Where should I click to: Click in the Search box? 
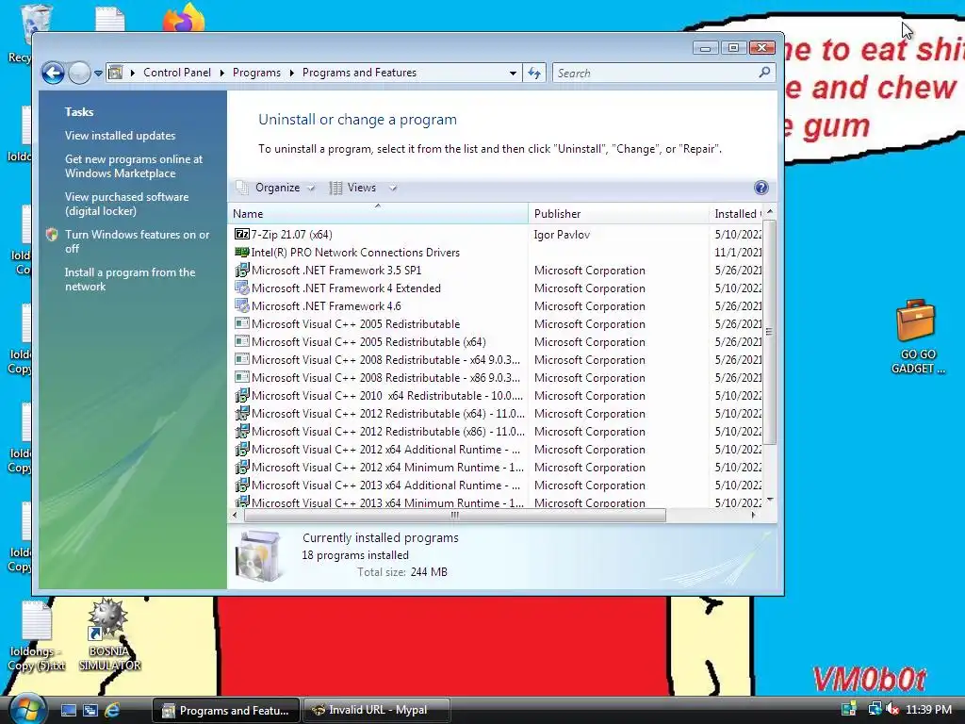tap(656, 74)
